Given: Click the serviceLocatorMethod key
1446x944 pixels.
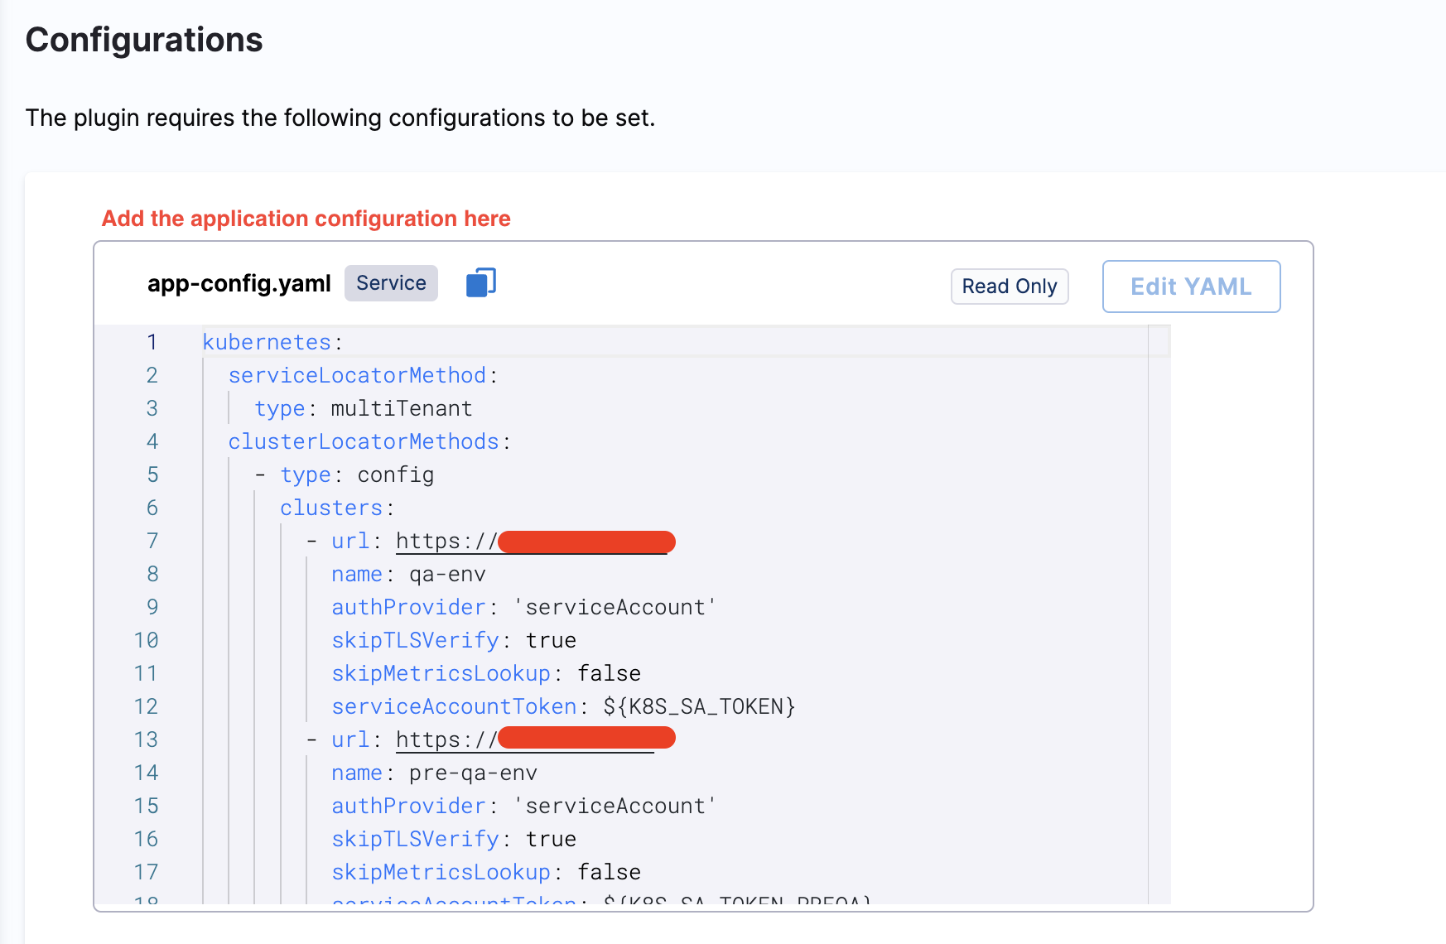Looking at the screenshot, I should pyautogui.click(x=357, y=375).
